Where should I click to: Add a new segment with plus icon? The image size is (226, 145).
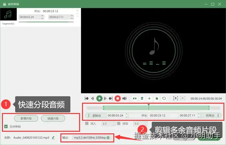click(x=149, y=98)
